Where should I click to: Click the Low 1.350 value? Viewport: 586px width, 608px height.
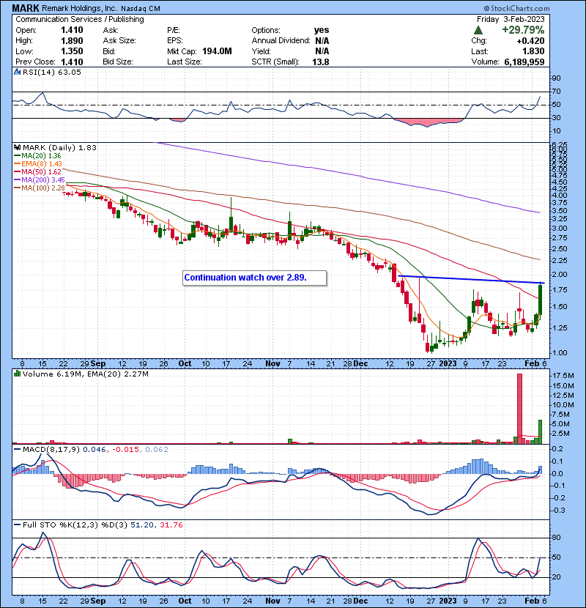coord(72,51)
